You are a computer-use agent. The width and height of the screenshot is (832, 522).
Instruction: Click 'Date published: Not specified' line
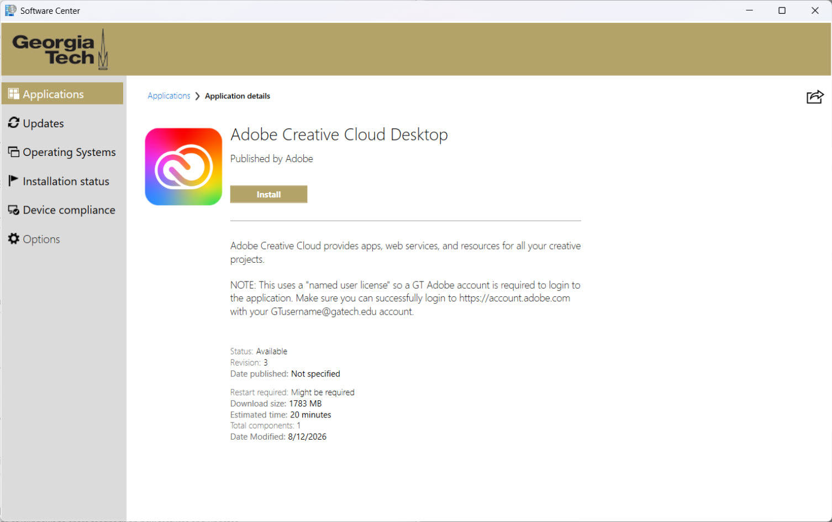coord(285,374)
